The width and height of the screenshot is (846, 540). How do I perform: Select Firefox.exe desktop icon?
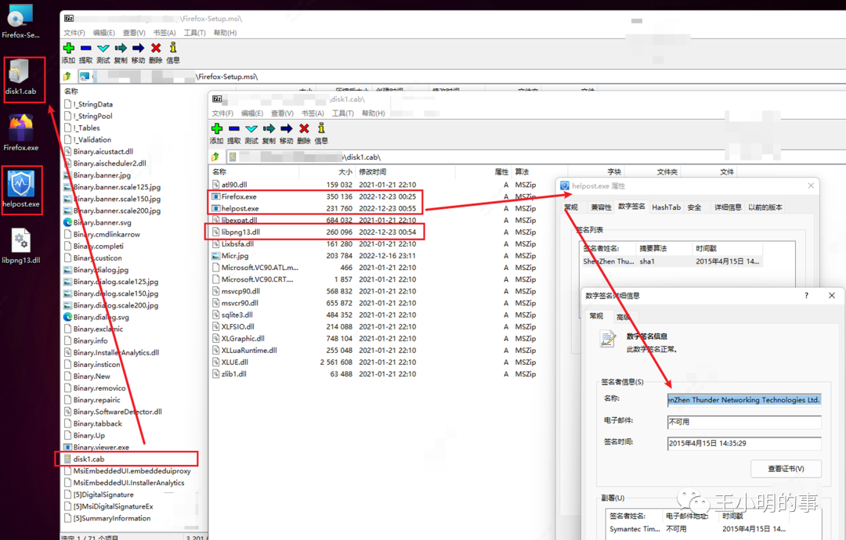click(20, 132)
